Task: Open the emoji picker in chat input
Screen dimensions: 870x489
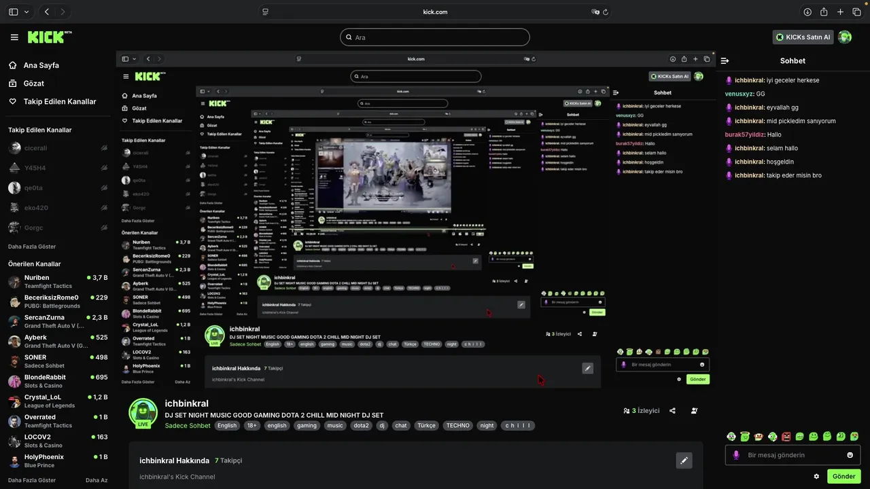Action: 850,455
